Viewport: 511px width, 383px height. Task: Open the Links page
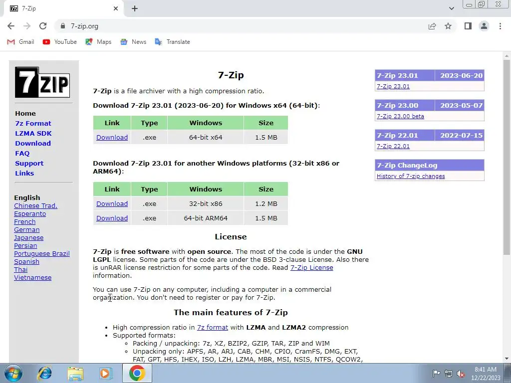tap(24, 173)
